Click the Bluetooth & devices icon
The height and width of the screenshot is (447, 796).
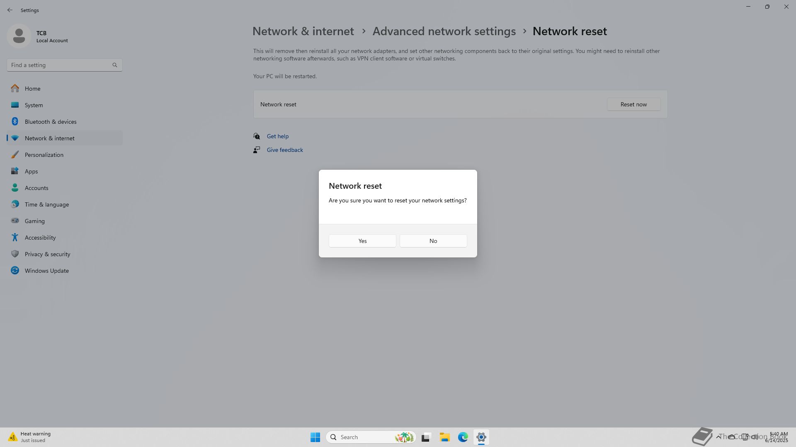[x=15, y=122]
